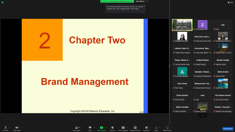Open the Participants panel icon

[77, 128]
